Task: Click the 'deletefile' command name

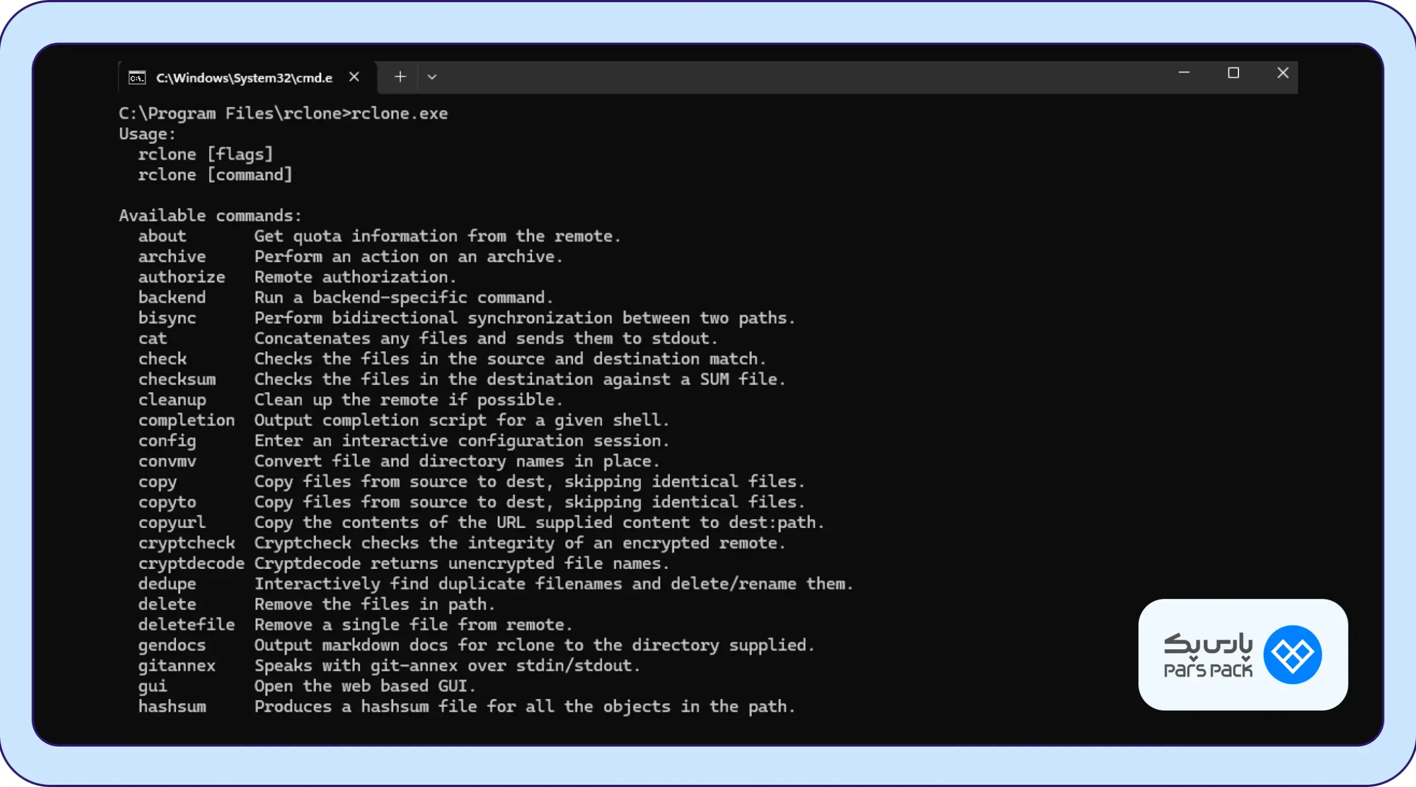Action: click(186, 625)
